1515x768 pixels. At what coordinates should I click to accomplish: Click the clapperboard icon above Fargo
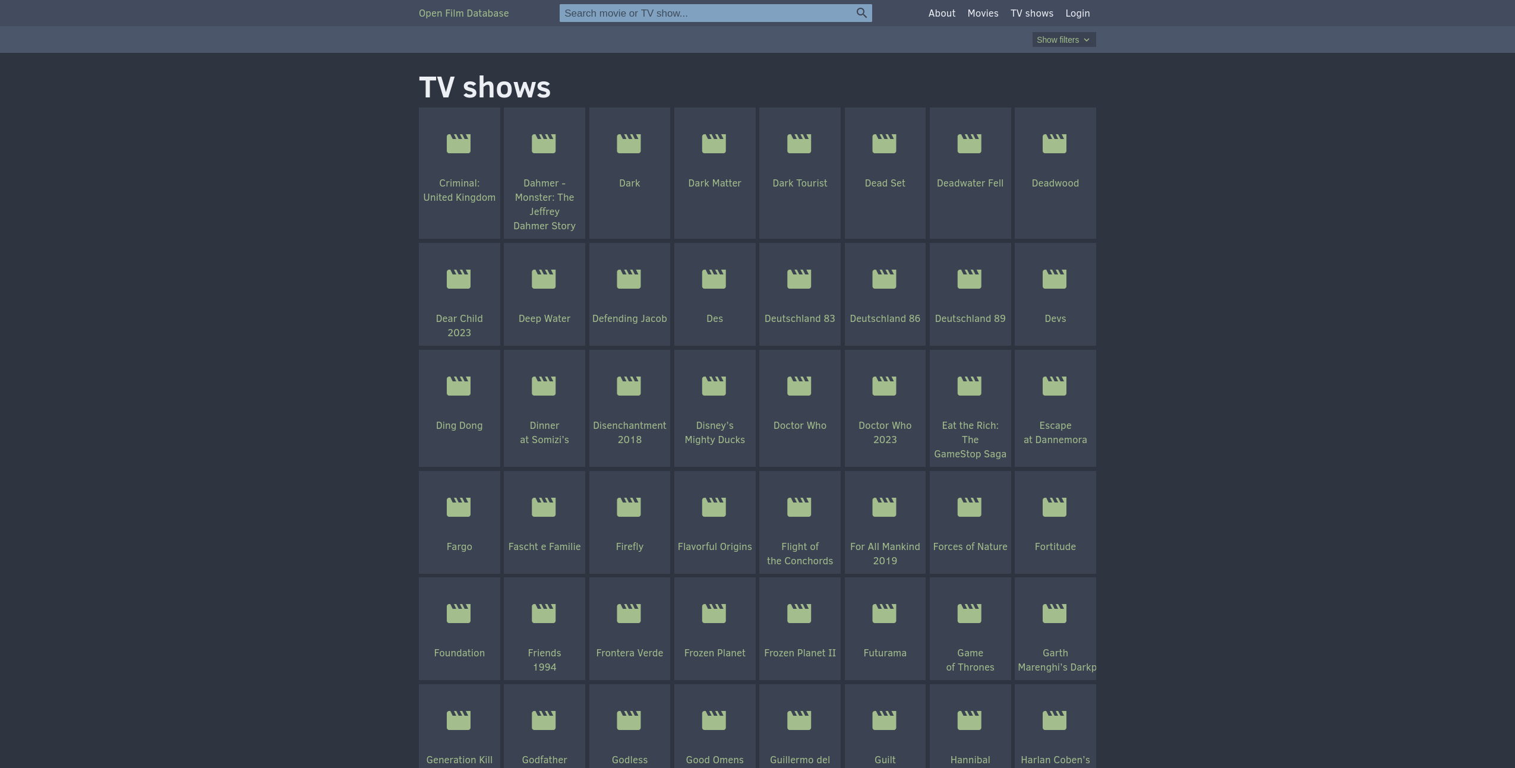(459, 507)
